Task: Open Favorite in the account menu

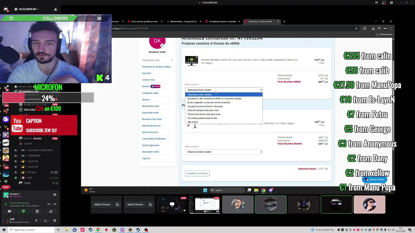Action: [x=146, y=73]
